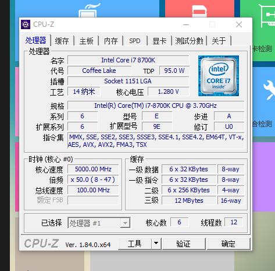Go to the SPD tab
Image resolution: width=275 pixels, height=271 pixels.
(135, 41)
